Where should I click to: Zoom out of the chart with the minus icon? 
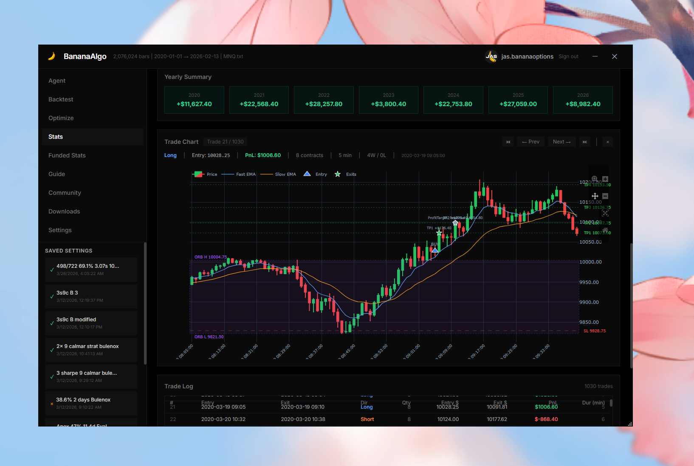605,196
